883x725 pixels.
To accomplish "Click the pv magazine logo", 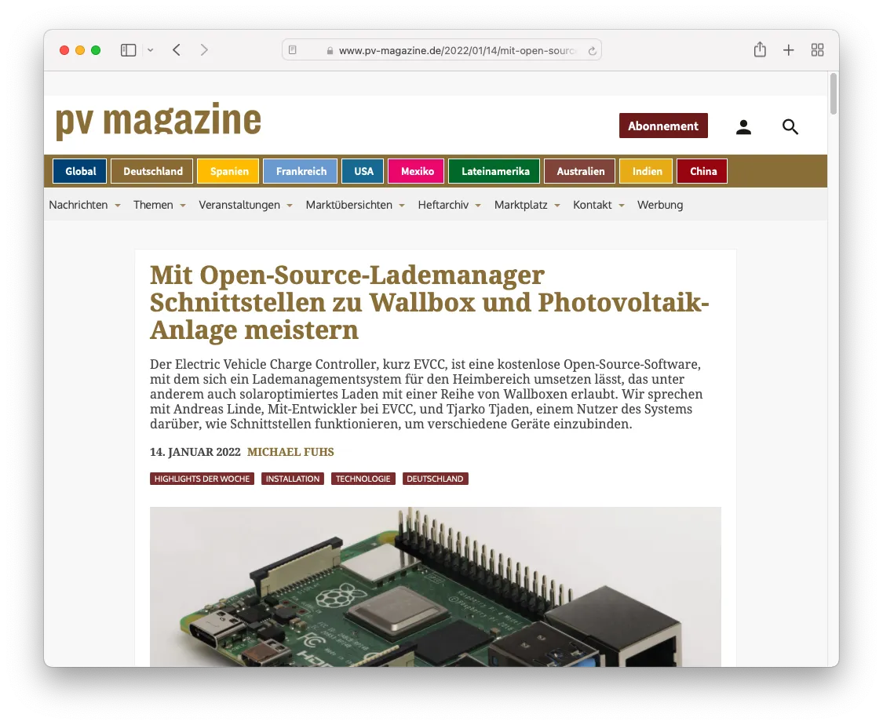I will click(159, 121).
